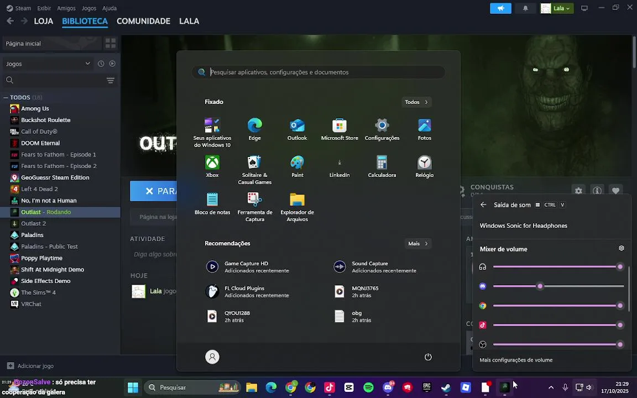Open Seus aplicativos do Windows 10
Screen dimensions: 637x398
pos(212,133)
